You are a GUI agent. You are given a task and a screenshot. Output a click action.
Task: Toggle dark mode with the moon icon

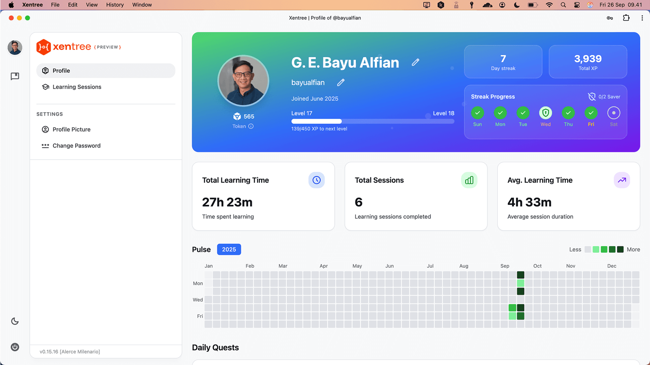pos(15,321)
